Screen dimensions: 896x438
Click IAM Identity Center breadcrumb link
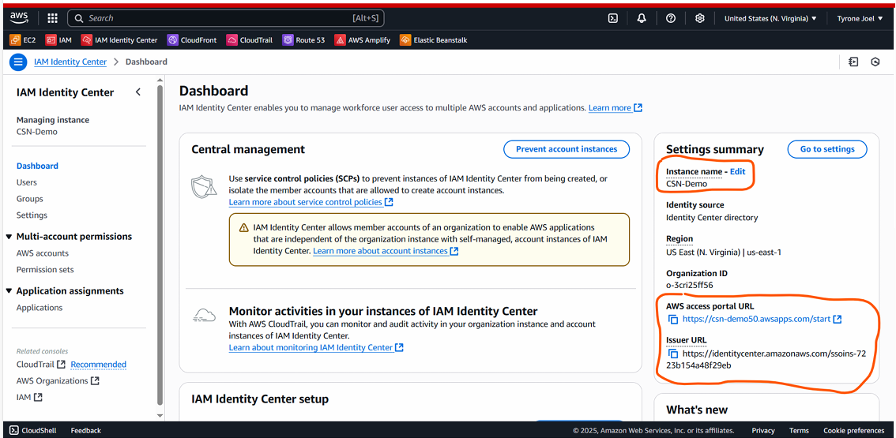[x=70, y=62]
